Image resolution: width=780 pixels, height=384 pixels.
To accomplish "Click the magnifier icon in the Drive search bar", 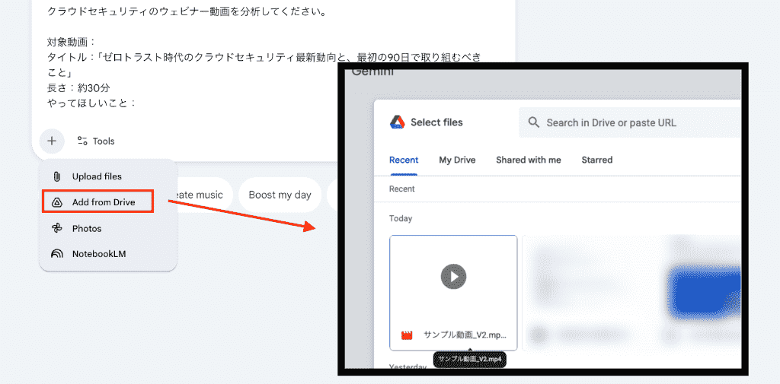I will coord(533,122).
